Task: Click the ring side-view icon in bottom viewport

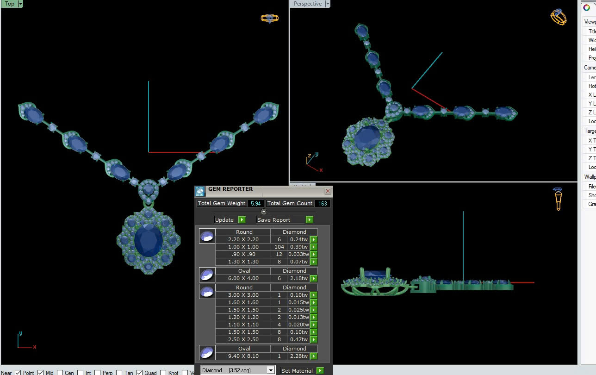Action: click(x=558, y=199)
